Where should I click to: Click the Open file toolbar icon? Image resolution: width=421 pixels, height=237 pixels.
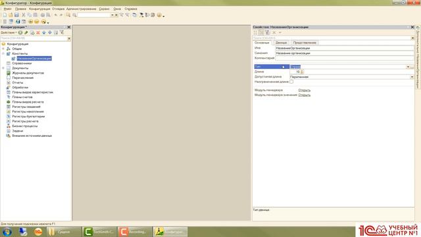11,15
